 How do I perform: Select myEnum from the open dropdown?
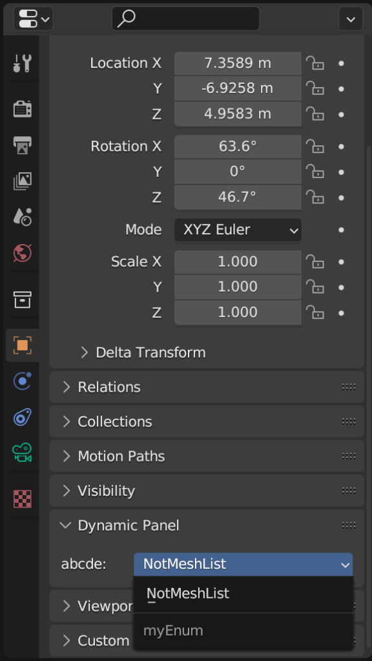173,630
